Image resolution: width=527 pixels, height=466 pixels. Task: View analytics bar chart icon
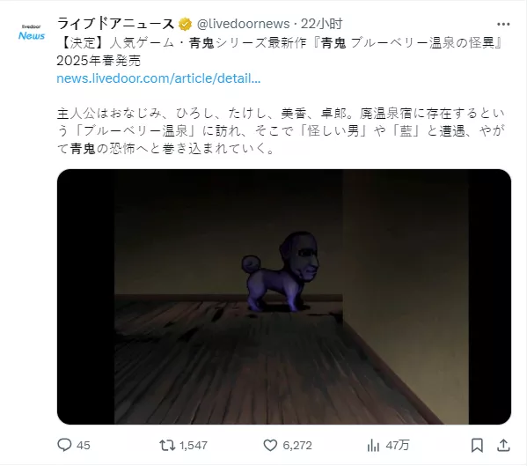tap(373, 446)
